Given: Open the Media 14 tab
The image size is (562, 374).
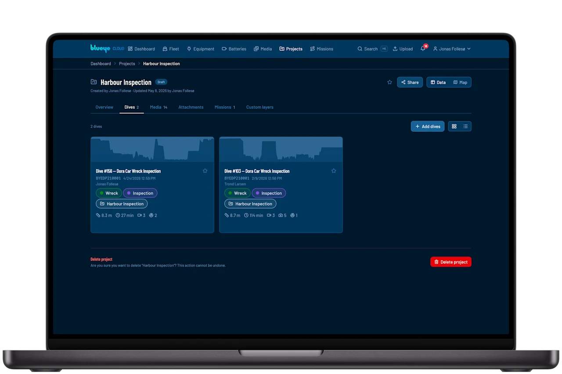Looking at the screenshot, I should click(159, 107).
